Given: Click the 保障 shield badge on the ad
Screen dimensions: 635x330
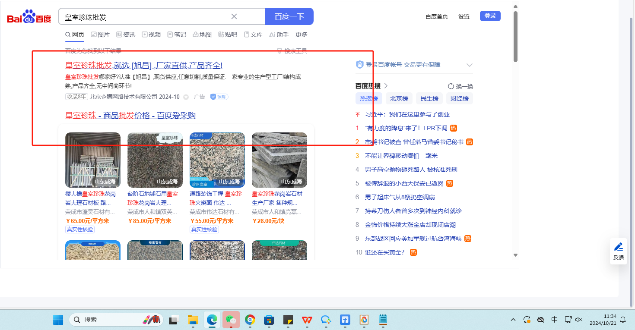Looking at the screenshot, I should tap(219, 97).
